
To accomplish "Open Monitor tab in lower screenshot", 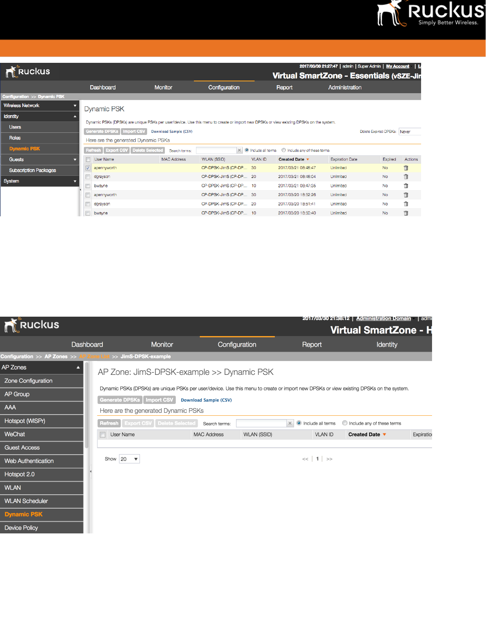I will click(162, 345).
